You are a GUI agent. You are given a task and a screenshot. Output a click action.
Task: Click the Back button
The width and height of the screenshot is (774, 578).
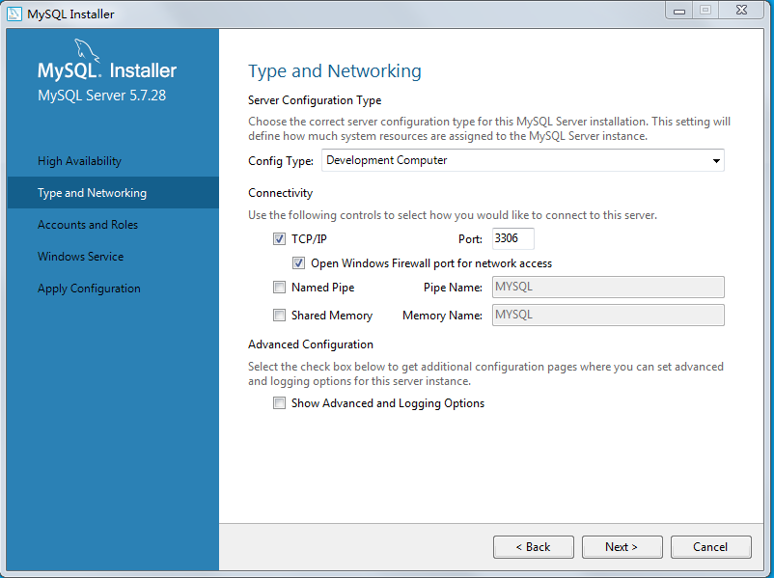pyautogui.click(x=533, y=547)
